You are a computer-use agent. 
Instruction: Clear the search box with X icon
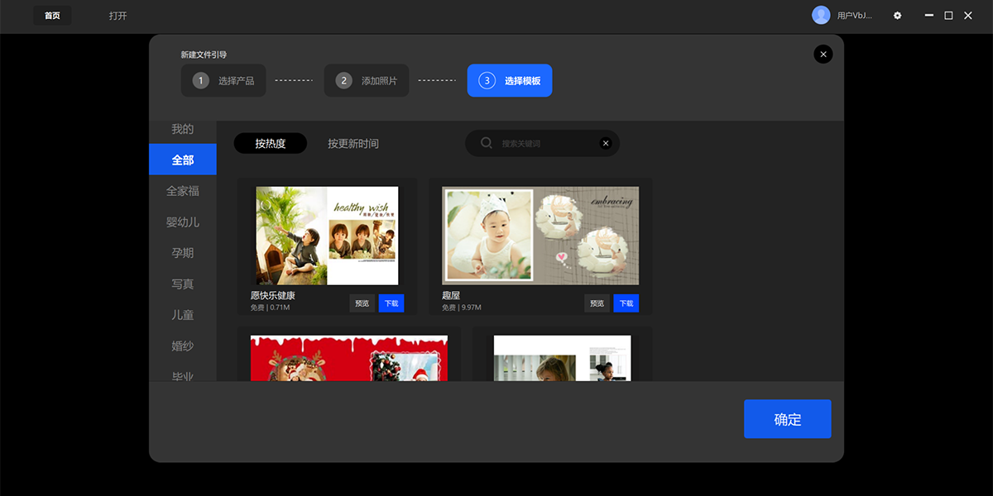(606, 144)
